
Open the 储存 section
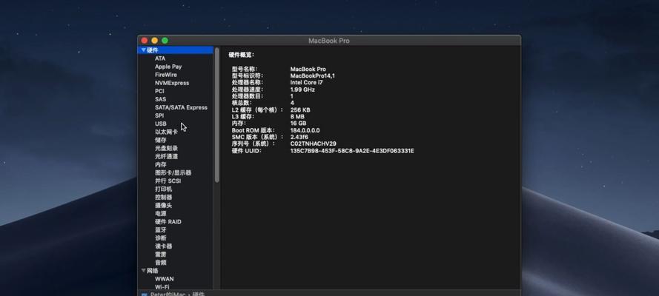point(161,140)
